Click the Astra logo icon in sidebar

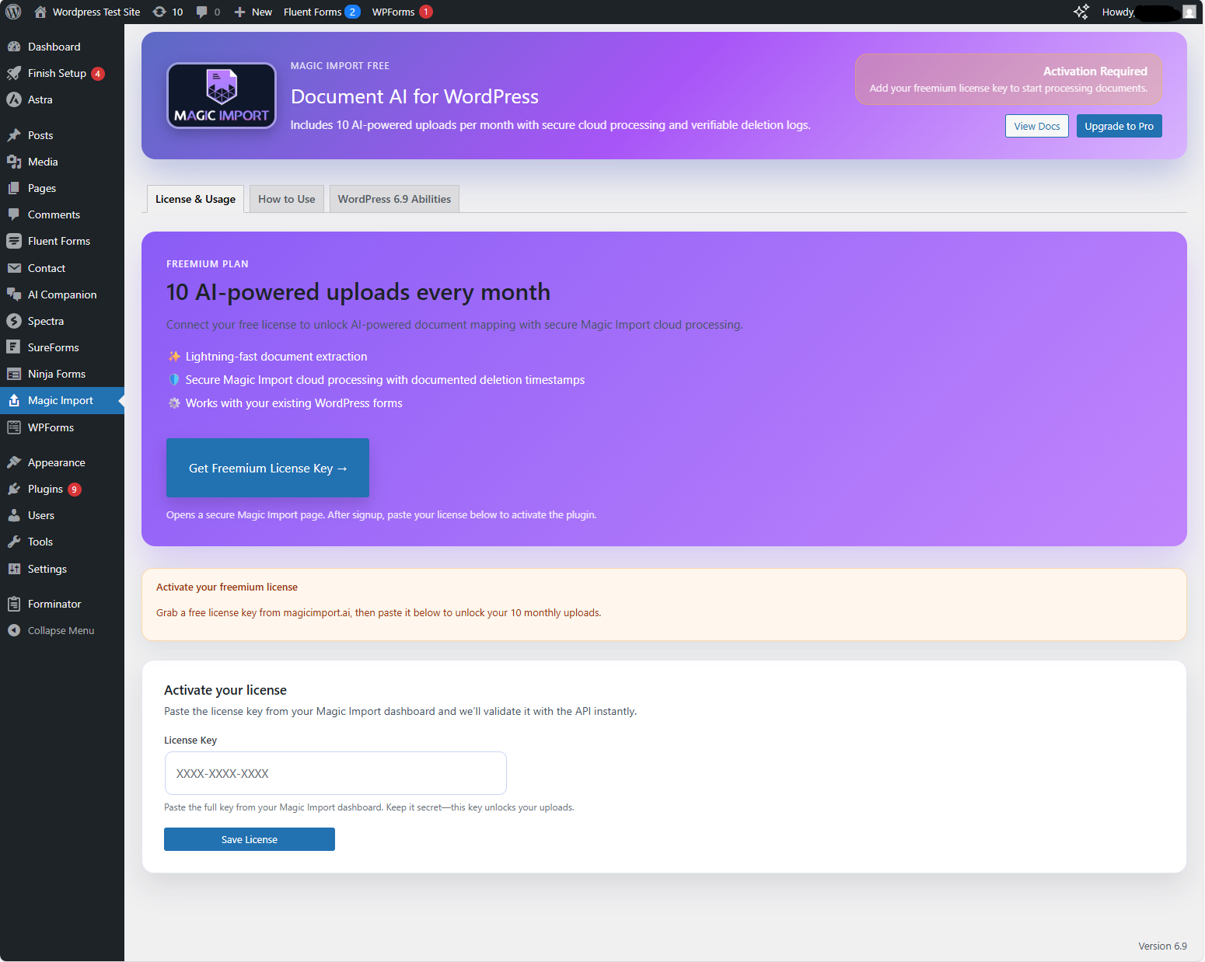tap(14, 99)
